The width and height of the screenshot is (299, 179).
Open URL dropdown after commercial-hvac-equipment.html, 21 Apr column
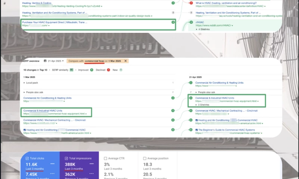pyautogui.click(x=258, y=101)
